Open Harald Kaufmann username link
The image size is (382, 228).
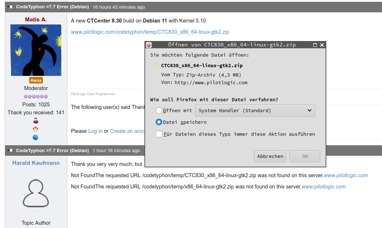(36, 163)
